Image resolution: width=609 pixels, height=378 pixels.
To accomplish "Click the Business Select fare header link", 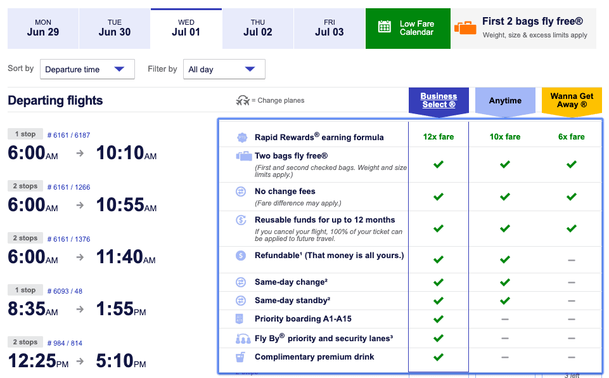I will click(x=439, y=100).
